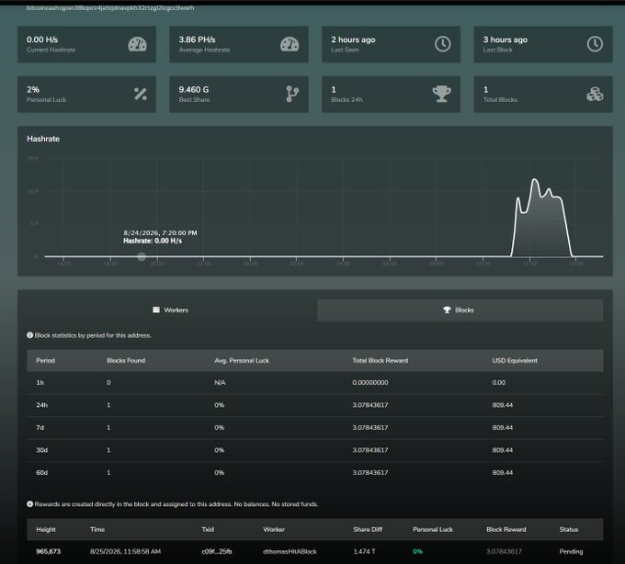Select the 60d period row
The height and width of the screenshot is (564, 625).
pos(315,473)
